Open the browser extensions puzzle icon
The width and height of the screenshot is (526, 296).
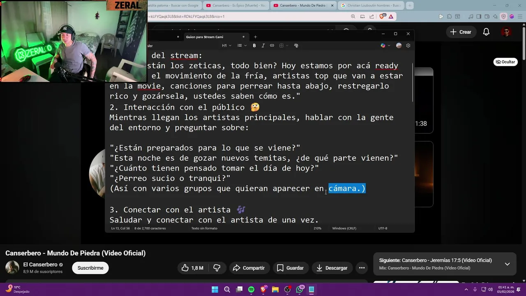pyautogui.click(x=450, y=16)
